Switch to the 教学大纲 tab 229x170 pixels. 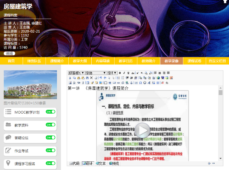tap(80, 61)
